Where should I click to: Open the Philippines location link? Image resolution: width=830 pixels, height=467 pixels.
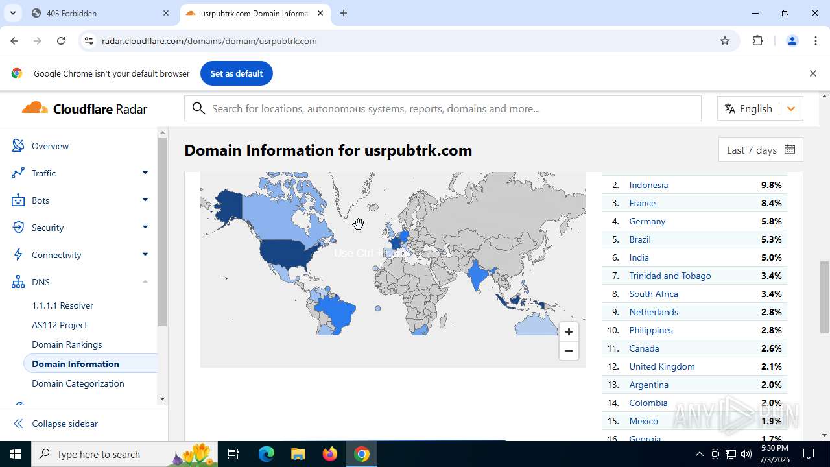pyautogui.click(x=651, y=330)
